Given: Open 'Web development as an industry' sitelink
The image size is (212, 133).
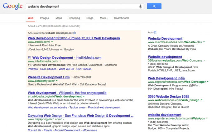Looking at the screenshot, I should [x=47, y=108].
